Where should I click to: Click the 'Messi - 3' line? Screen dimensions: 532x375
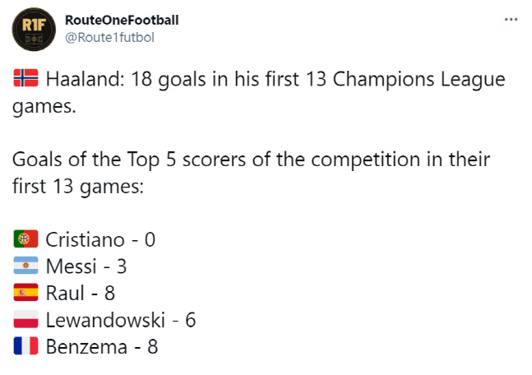(86, 266)
